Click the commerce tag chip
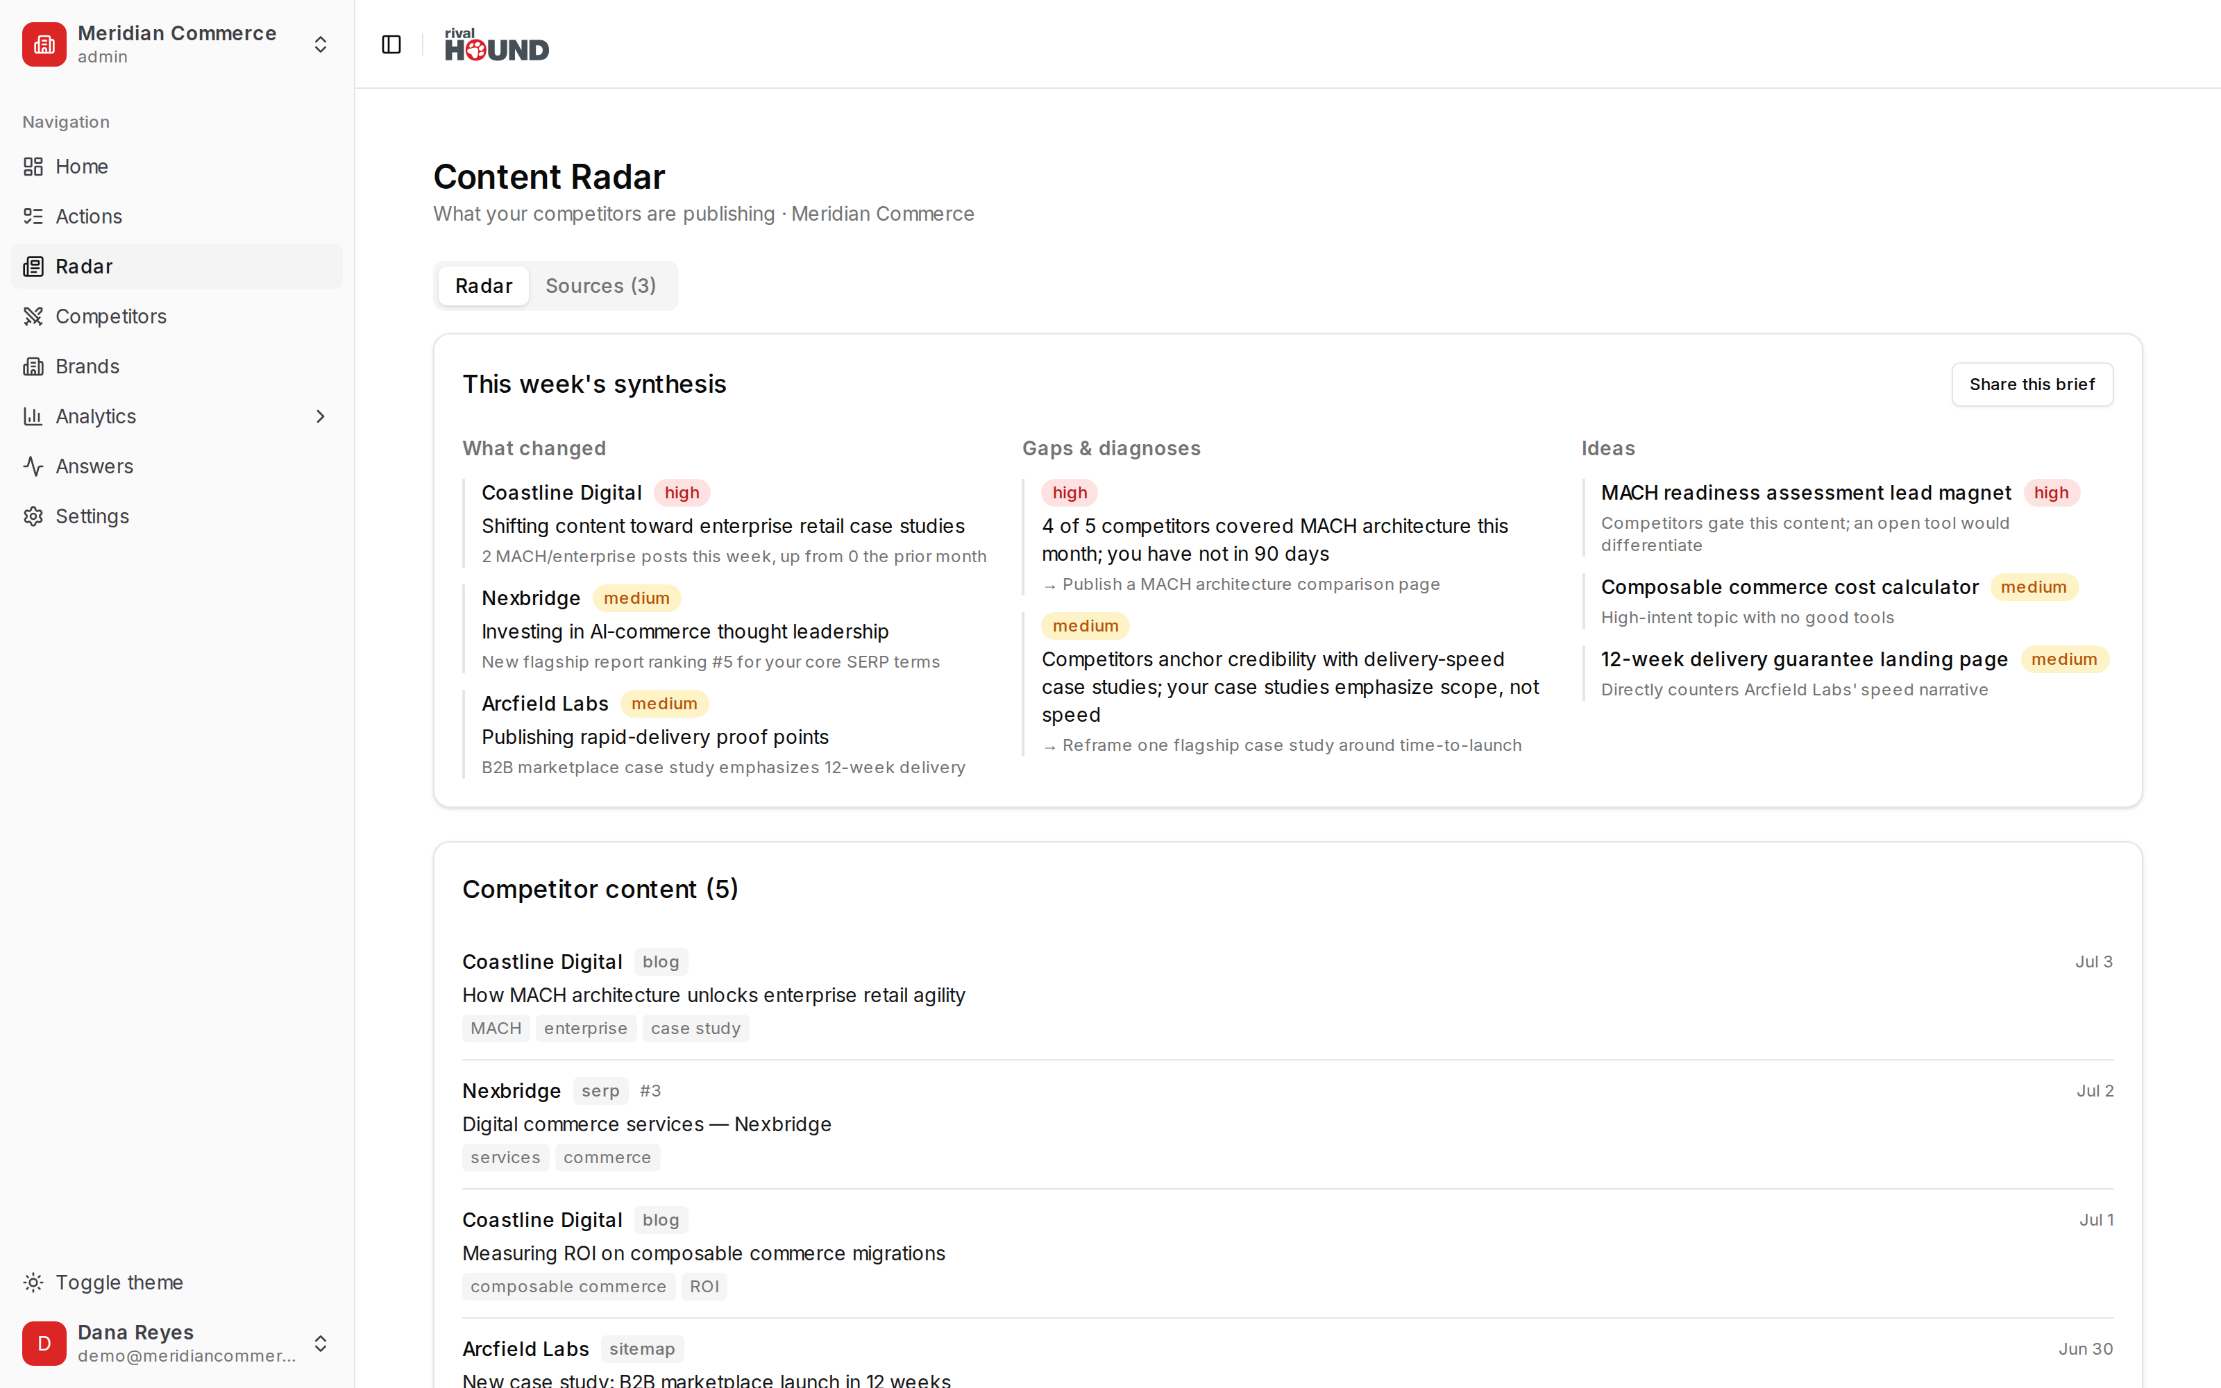Viewport: 2221px width, 1388px height. pyautogui.click(x=607, y=1158)
